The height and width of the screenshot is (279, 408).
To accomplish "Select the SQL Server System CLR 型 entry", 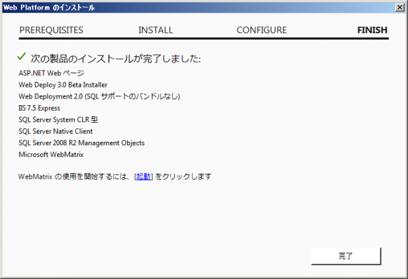I will click(x=59, y=119).
